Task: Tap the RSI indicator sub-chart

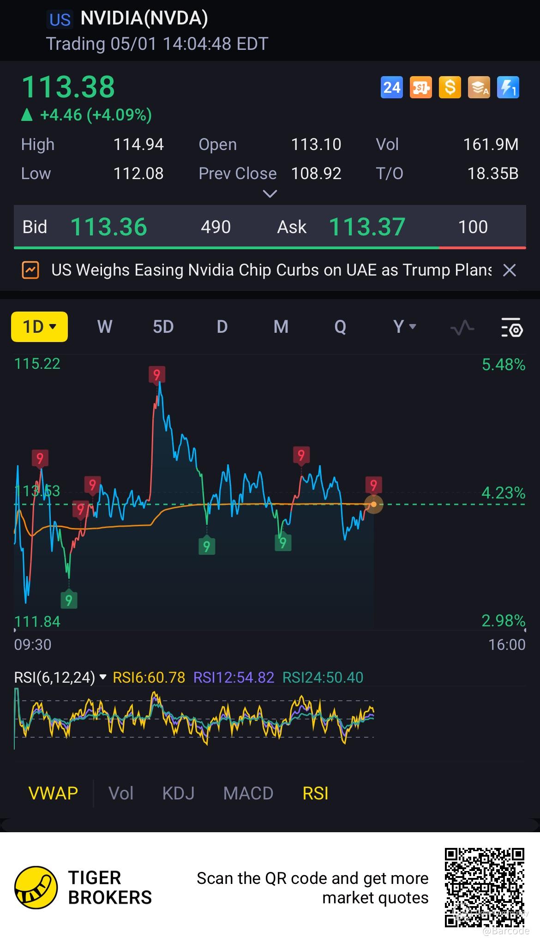Action: pyautogui.click(x=194, y=718)
